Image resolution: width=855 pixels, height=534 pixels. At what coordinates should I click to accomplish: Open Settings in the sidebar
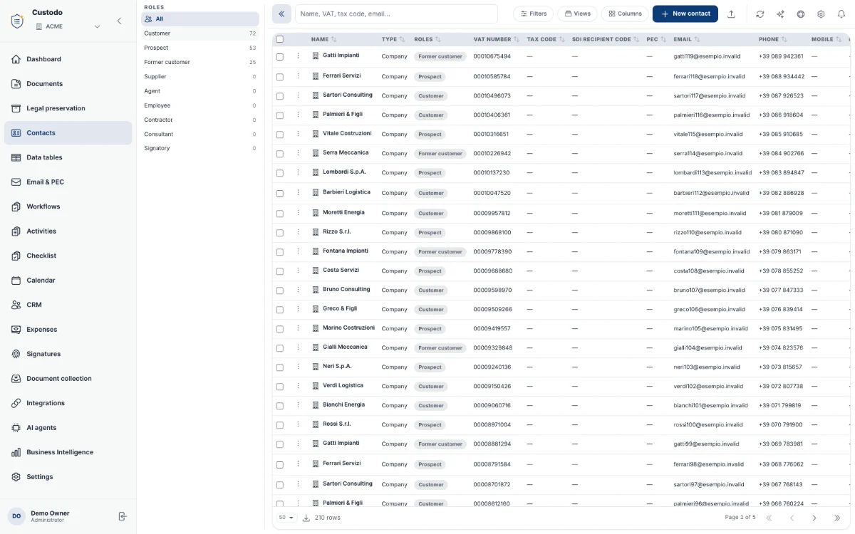pos(68,477)
